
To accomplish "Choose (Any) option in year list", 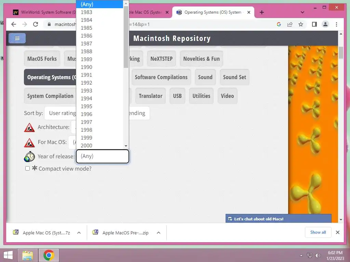I will tap(99, 4).
